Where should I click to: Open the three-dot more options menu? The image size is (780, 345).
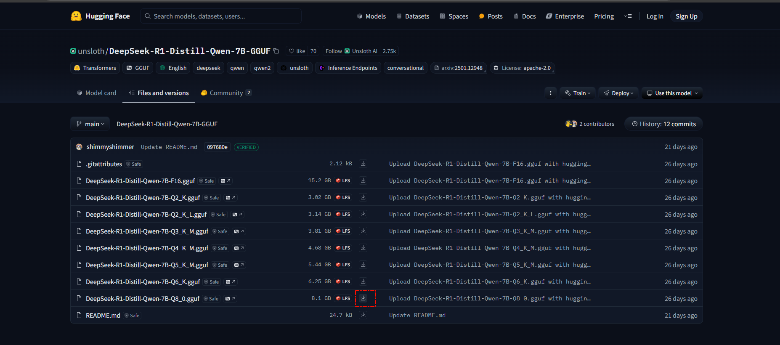pos(551,93)
